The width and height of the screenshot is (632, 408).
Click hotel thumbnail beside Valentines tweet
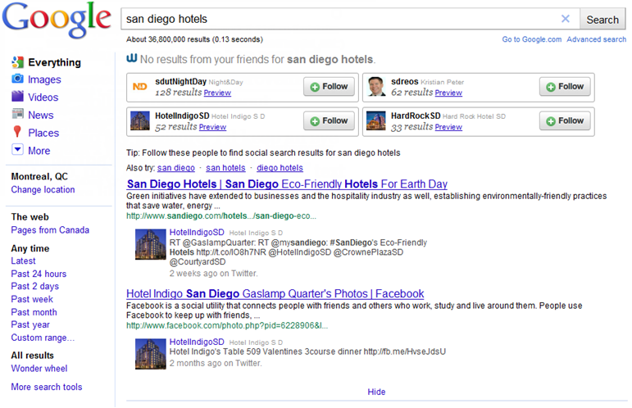pos(150,354)
